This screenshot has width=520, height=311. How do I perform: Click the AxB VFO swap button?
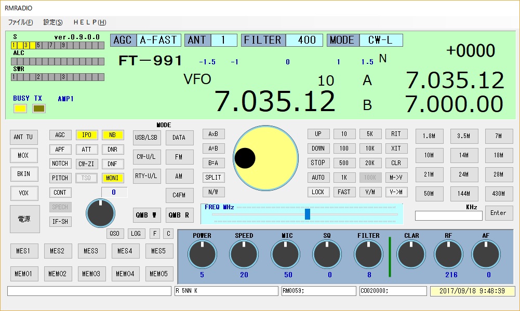pos(213,134)
